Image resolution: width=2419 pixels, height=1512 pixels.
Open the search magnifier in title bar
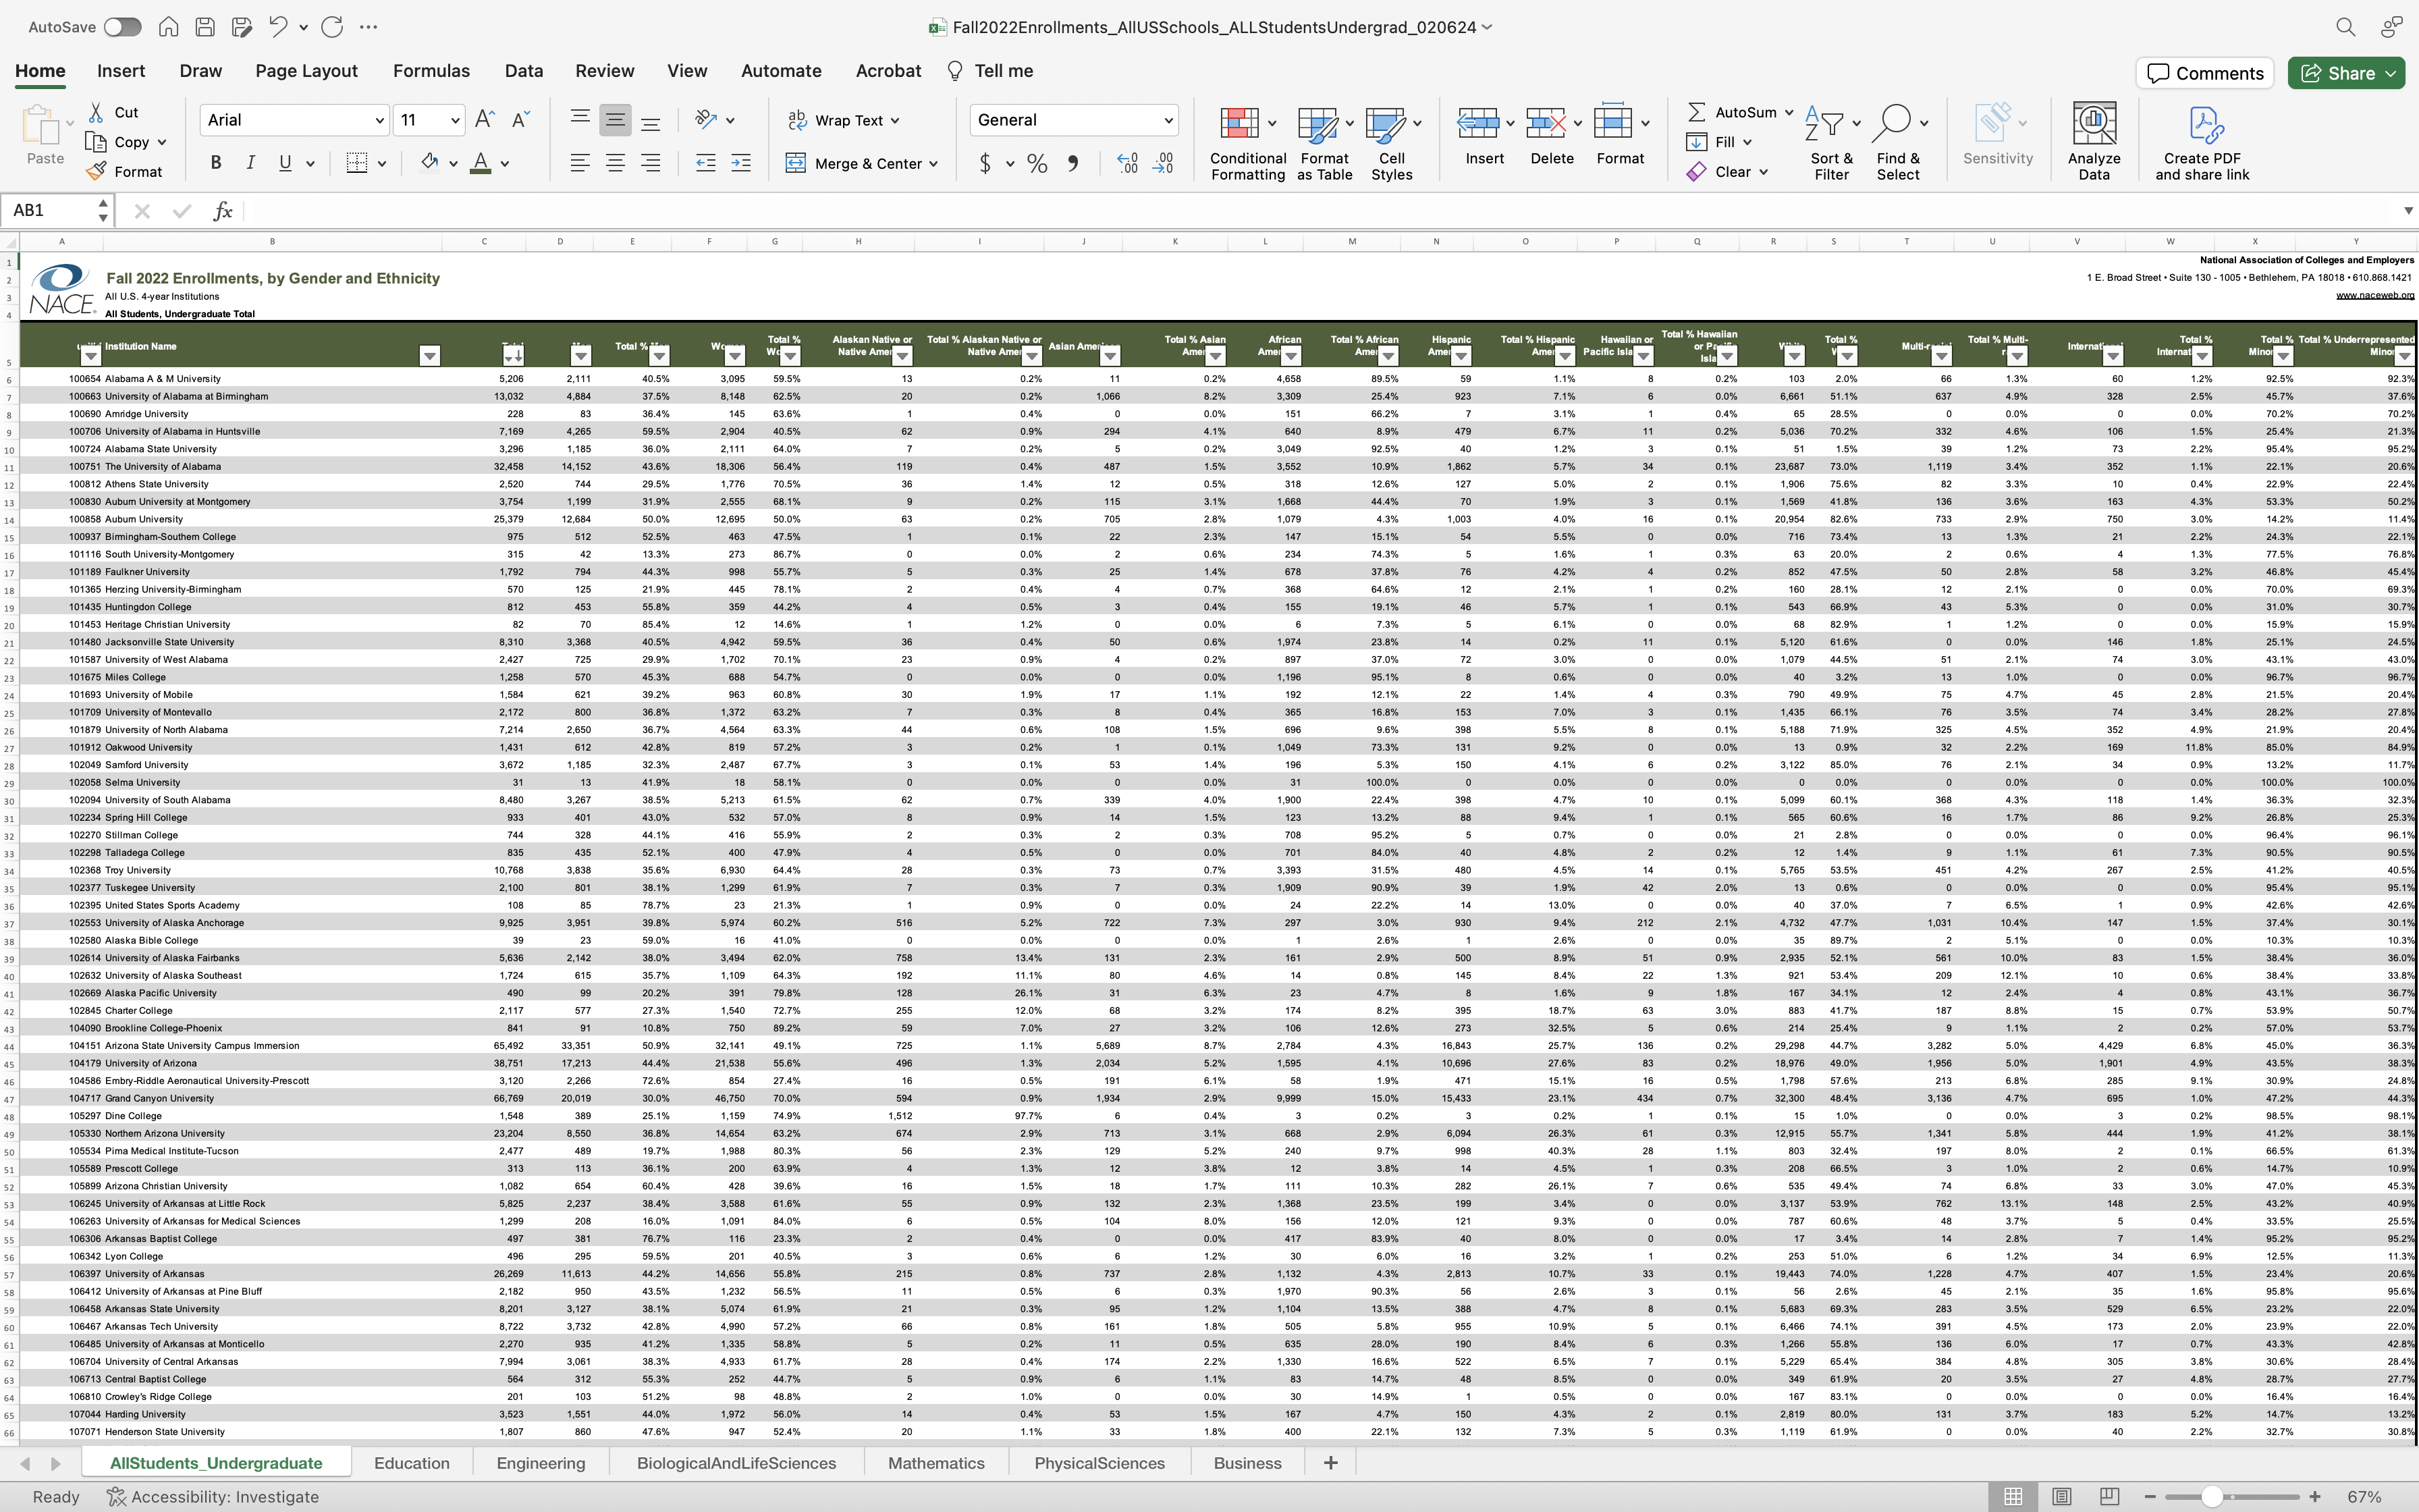click(x=2345, y=27)
